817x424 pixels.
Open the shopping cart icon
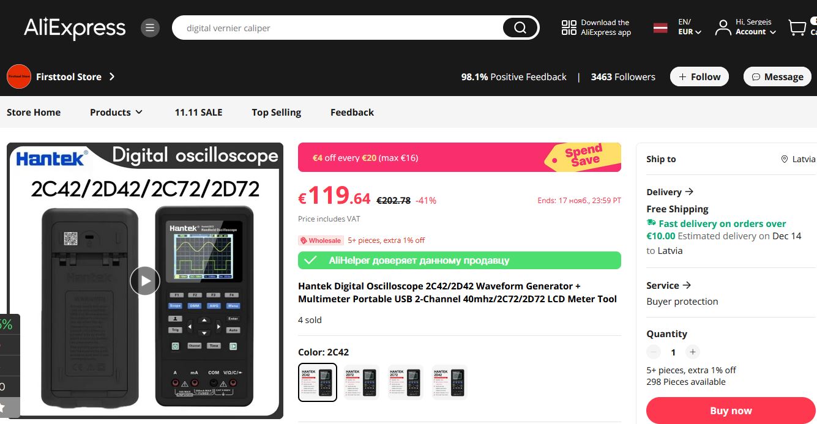(797, 28)
